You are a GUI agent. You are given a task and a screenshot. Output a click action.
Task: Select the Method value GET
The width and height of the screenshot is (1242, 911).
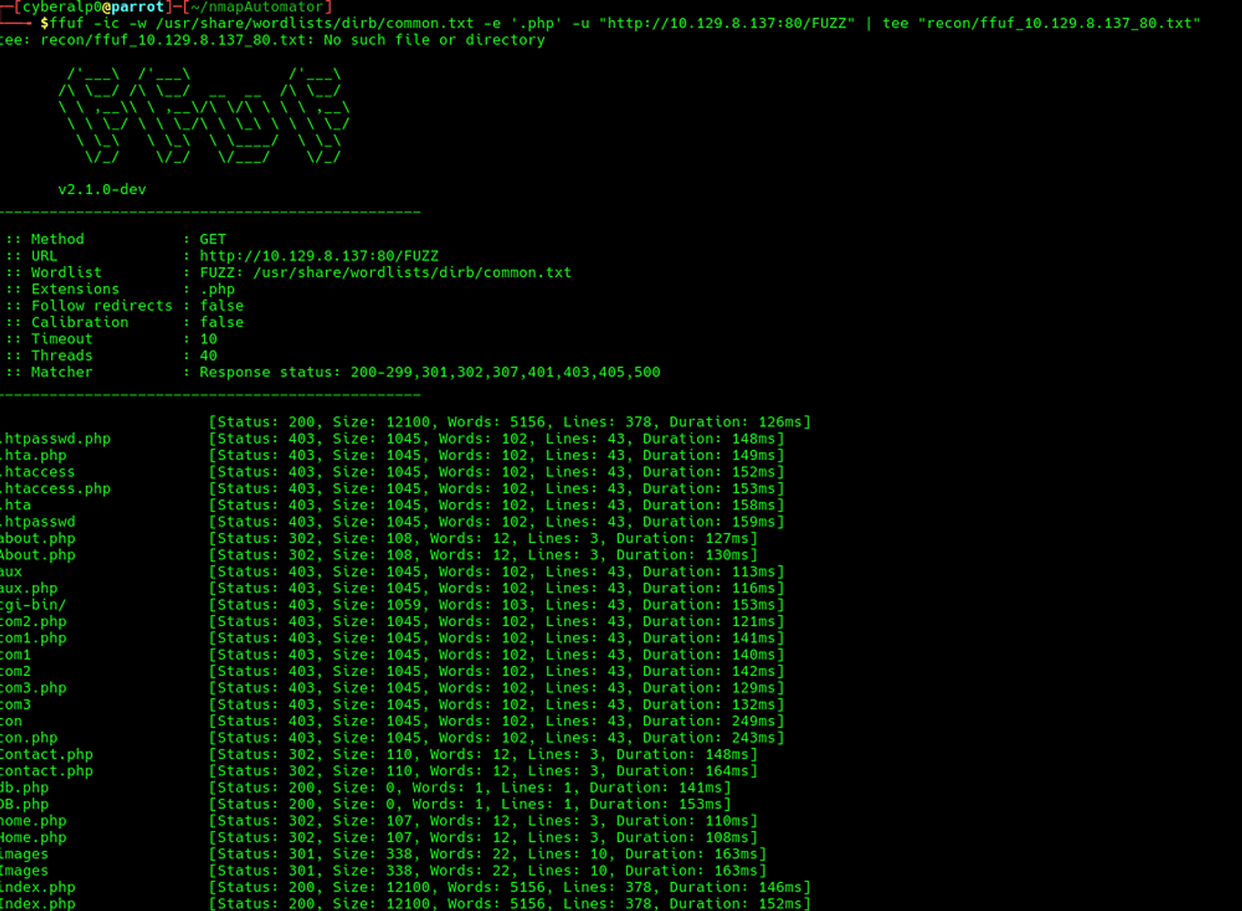pos(213,239)
